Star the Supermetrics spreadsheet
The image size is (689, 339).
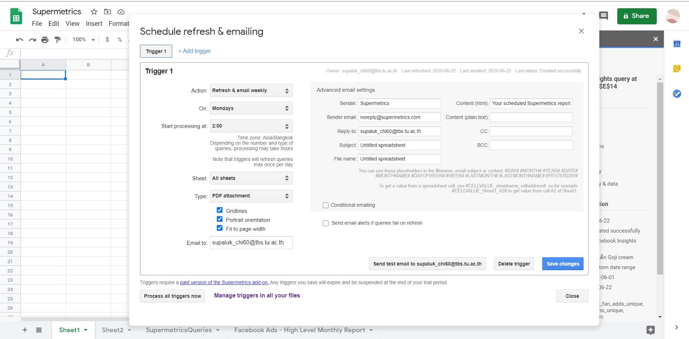click(x=94, y=12)
